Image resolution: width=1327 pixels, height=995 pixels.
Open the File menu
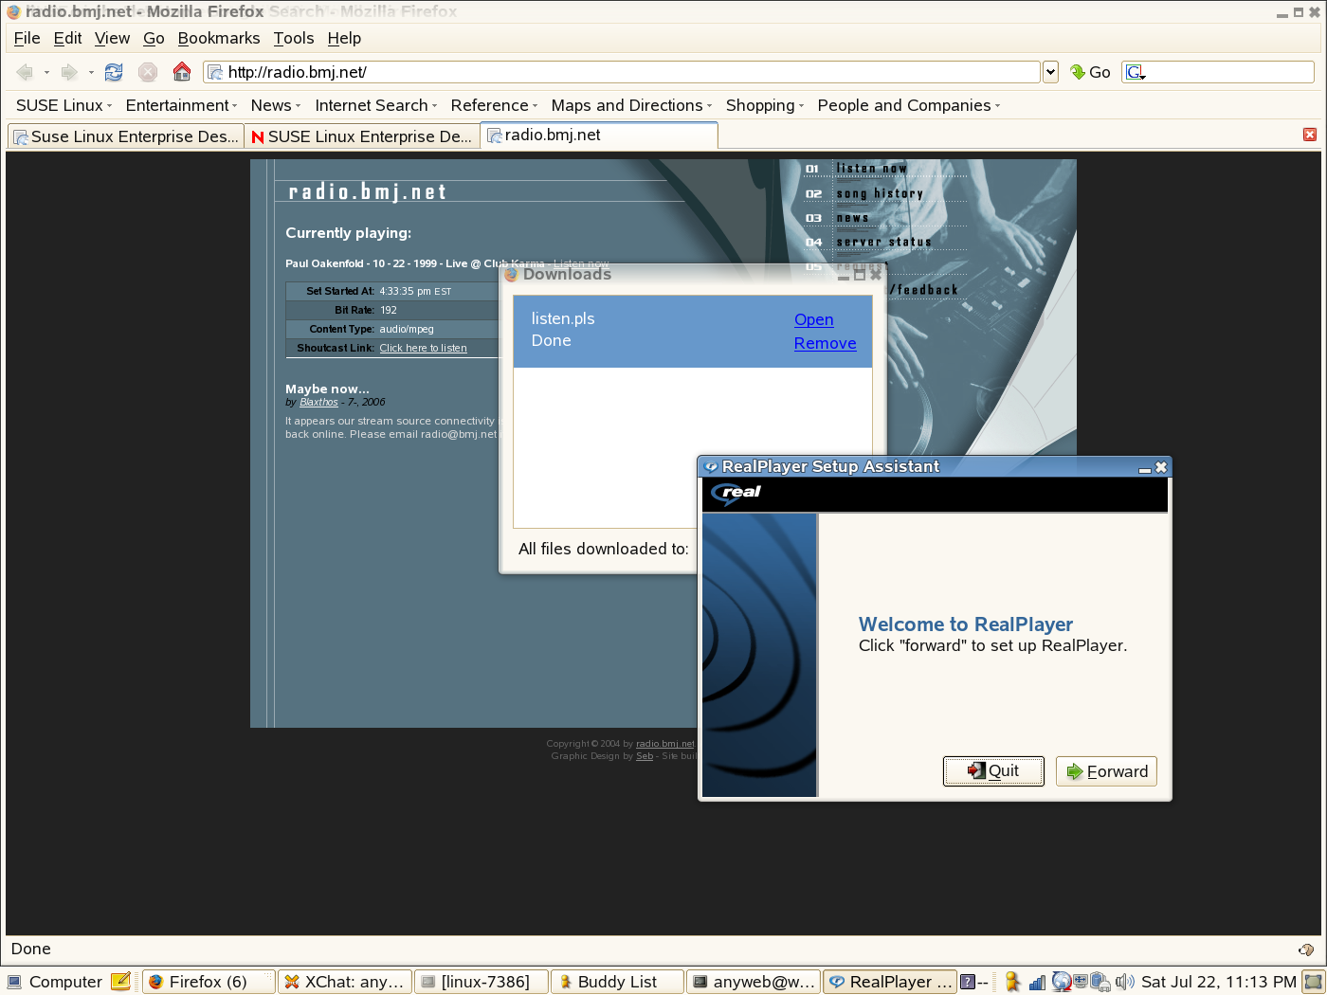[x=27, y=38]
